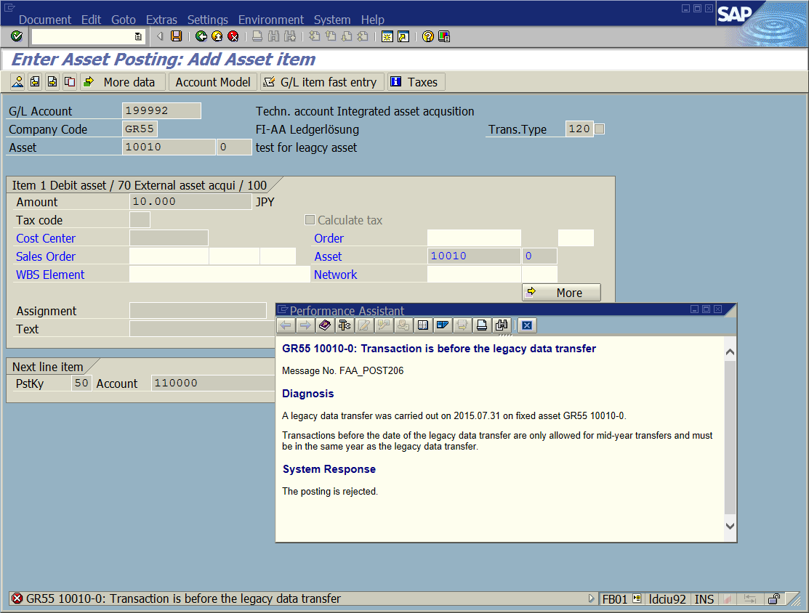Screen dimensions: 809x613
Task: Click the WBS Element link label
Action: click(50, 275)
